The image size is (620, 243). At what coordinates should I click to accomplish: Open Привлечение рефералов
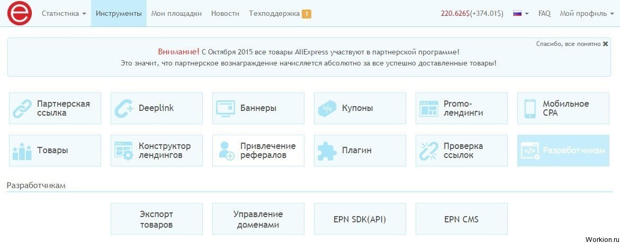pos(258,151)
